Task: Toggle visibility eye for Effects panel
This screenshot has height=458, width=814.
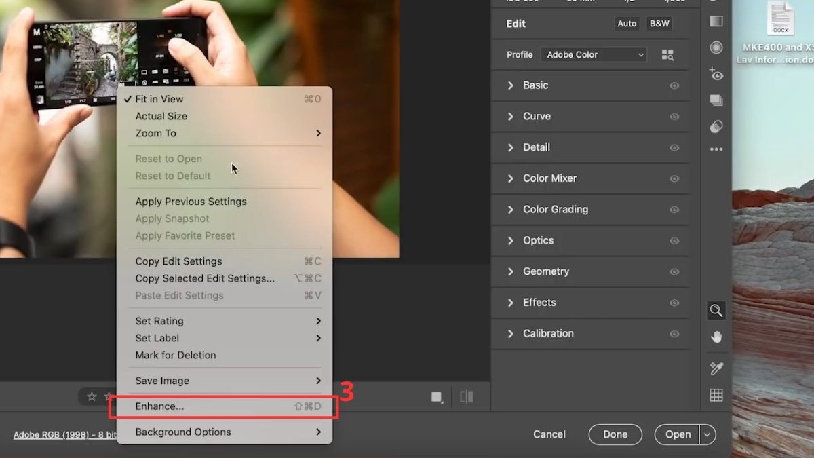Action: tap(674, 303)
